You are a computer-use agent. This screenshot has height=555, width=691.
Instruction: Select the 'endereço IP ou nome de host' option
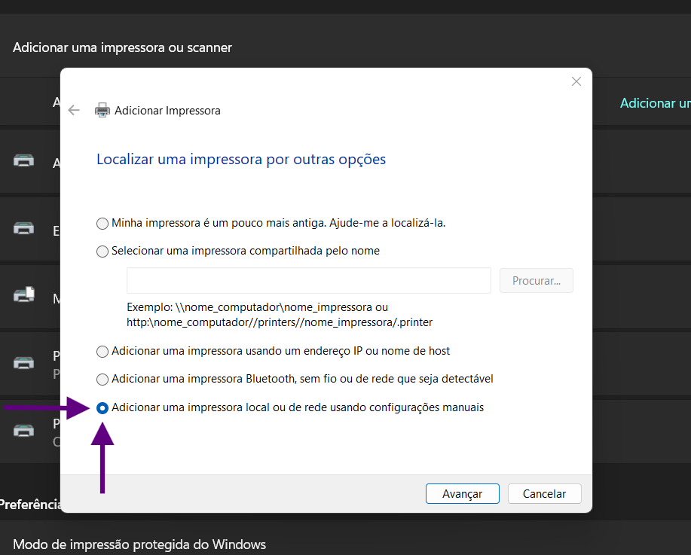pyautogui.click(x=102, y=352)
